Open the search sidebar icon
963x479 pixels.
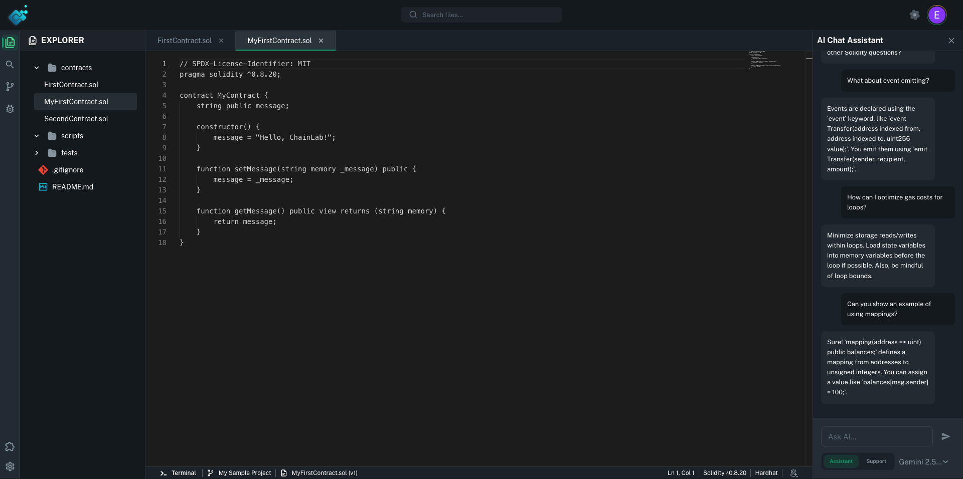(10, 65)
